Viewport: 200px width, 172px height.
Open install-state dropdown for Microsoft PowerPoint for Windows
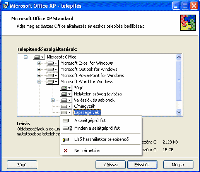[x=52, y=75]
